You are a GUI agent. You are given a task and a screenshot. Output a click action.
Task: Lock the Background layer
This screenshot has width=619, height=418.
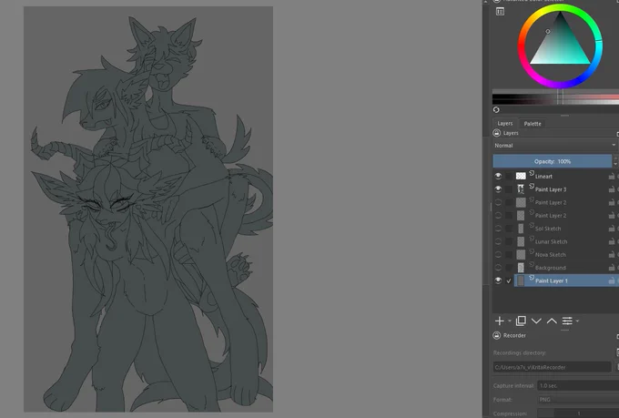pos(611,268)
